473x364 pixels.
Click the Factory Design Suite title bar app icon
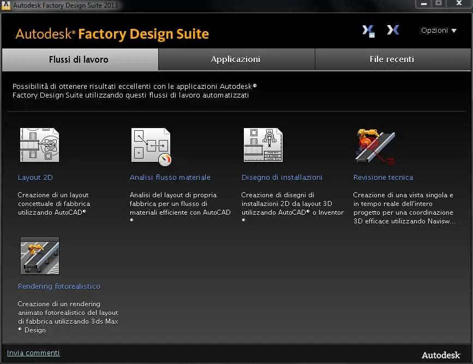point(6,5)
